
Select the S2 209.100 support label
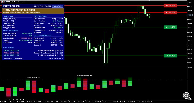click(x=170, y=56)
